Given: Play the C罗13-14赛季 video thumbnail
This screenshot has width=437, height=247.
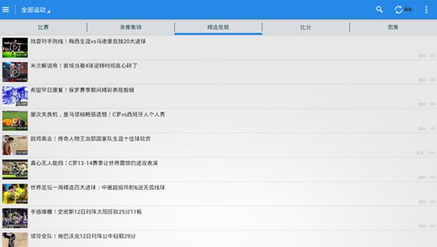Looking at the screenshot, I should (x=15, y=170).
